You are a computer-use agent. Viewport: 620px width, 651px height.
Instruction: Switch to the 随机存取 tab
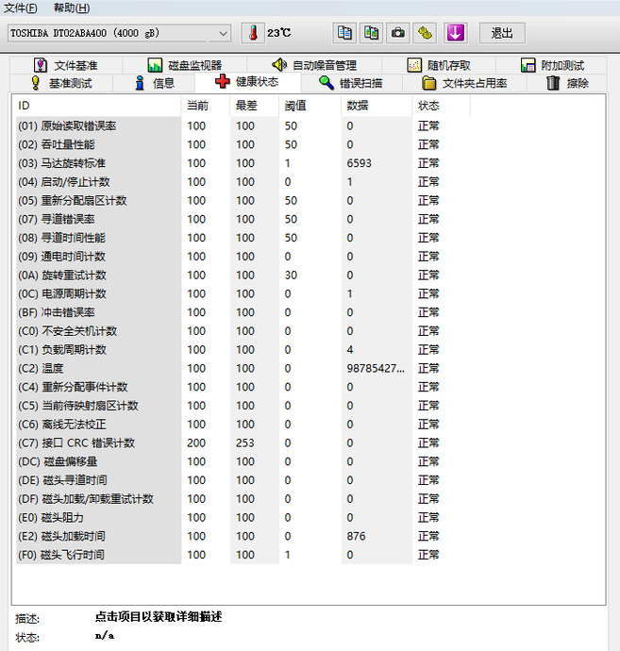[x=439, y=65]
